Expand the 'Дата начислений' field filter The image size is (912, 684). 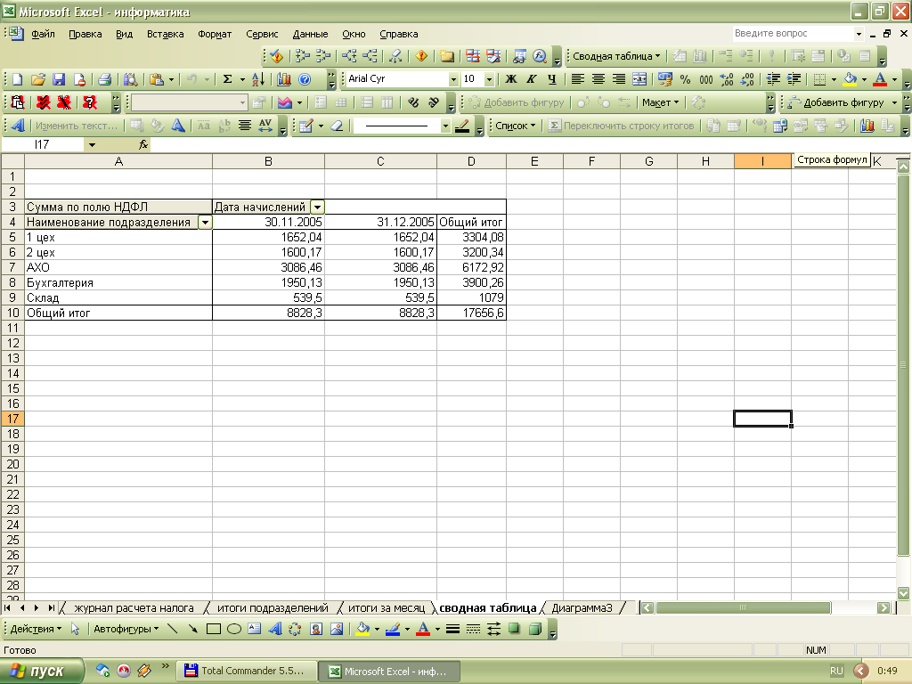(x=318, y=207)
